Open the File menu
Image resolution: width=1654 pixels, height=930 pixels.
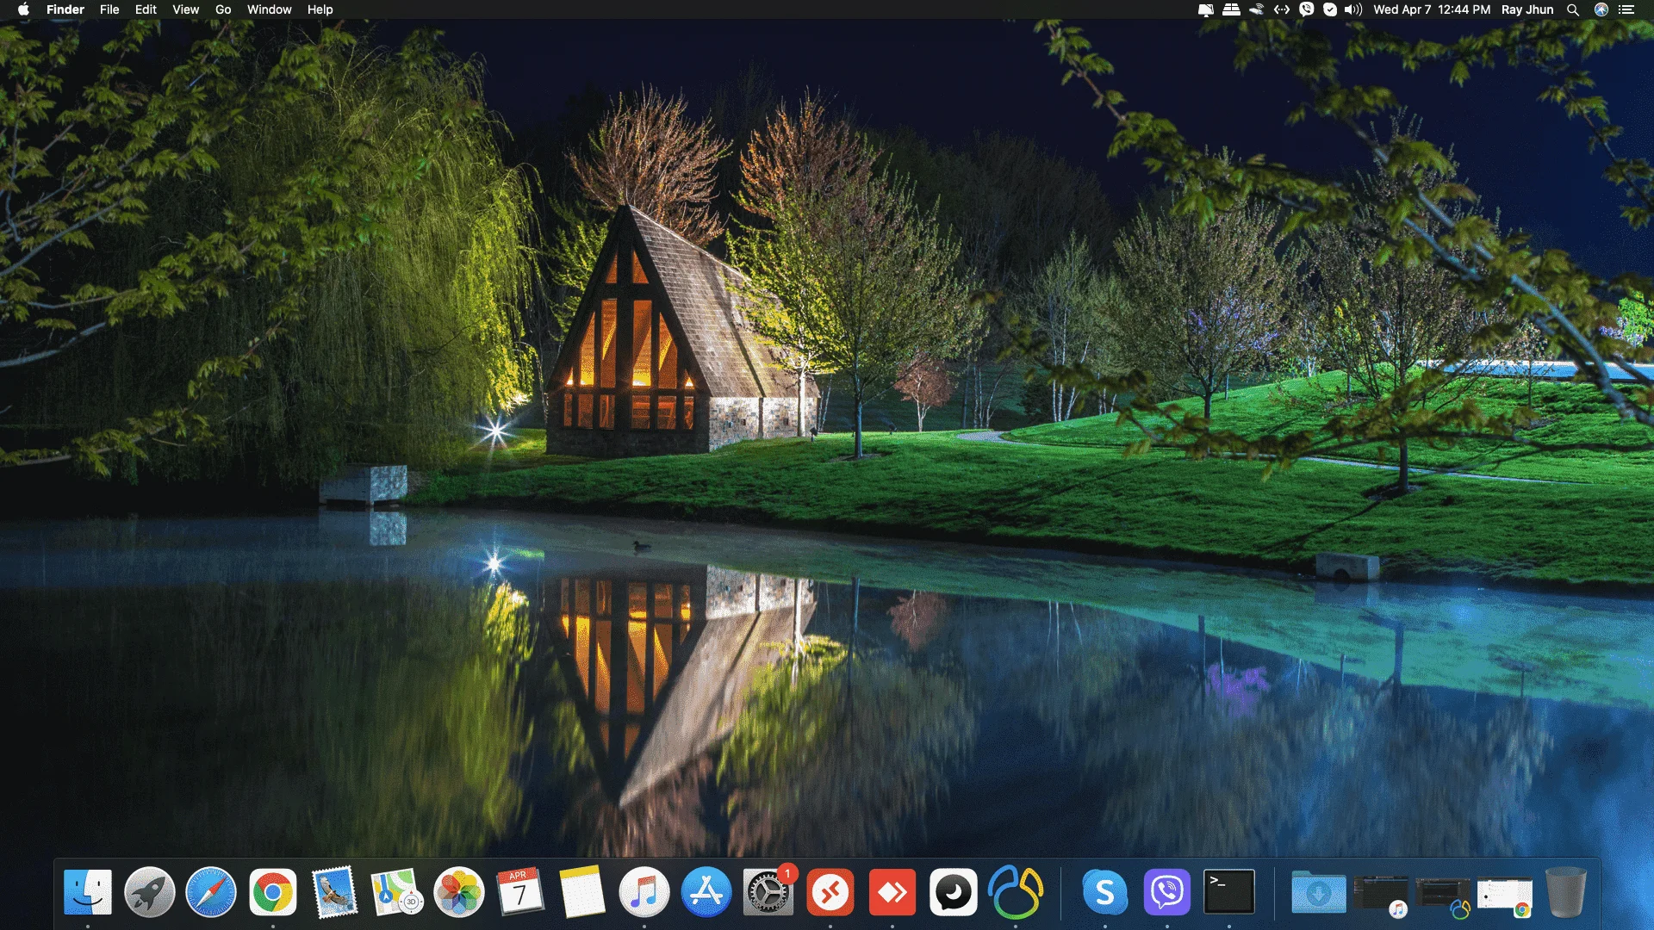coord(109,9)
